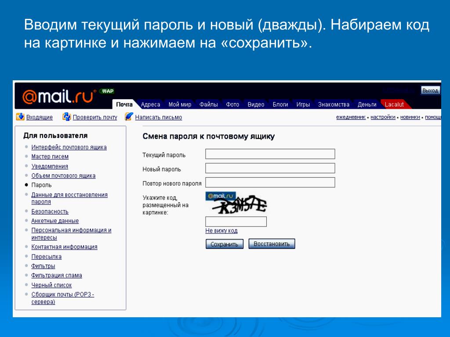Open the новинки link
The width and height of the screenshot is (450, 337).
(x=410, y=117)
